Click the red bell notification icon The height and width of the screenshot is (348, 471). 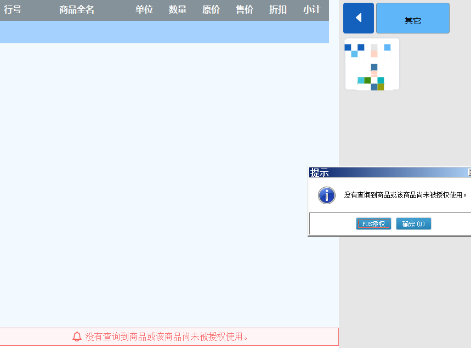coord(77,336)
